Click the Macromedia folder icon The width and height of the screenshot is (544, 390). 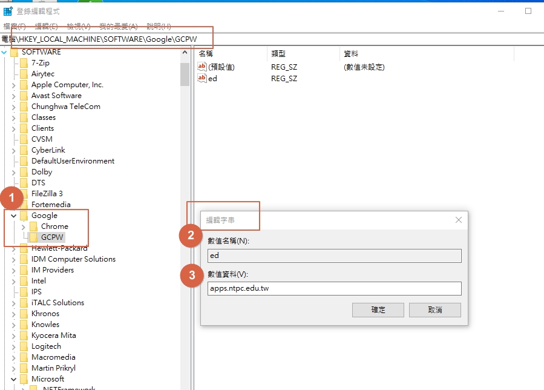point(24,357)
